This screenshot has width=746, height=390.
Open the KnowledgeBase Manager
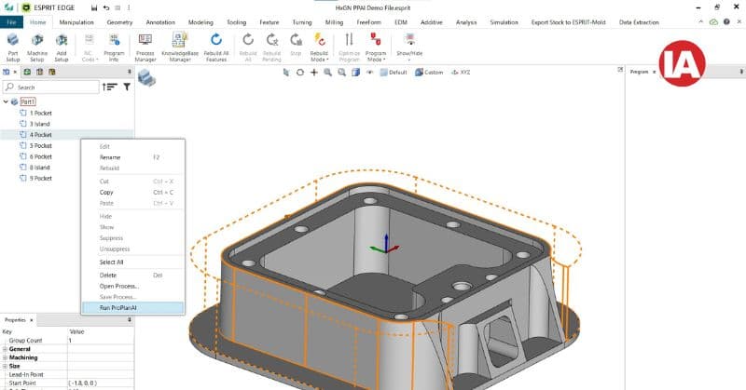click(x=180, y=47)
